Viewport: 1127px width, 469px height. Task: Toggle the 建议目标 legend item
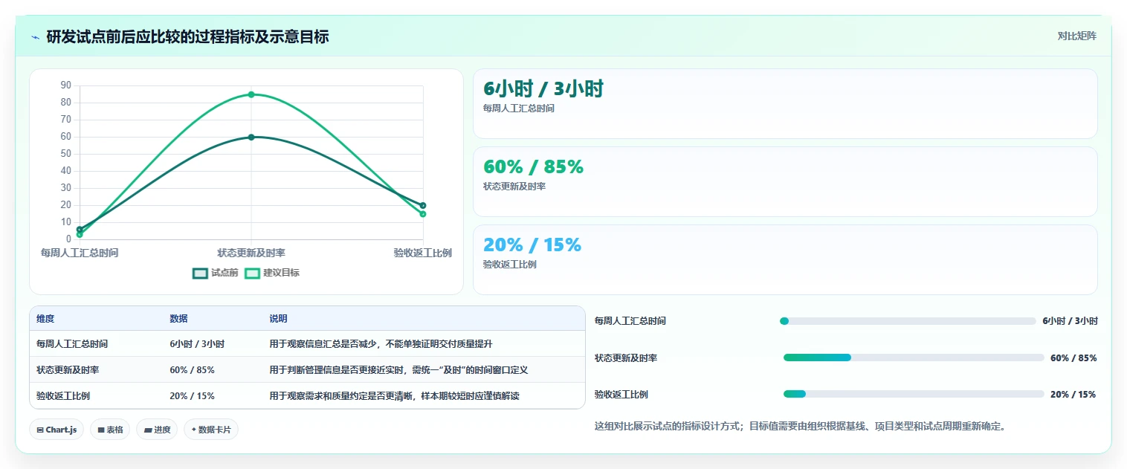[x=271, y=273]
